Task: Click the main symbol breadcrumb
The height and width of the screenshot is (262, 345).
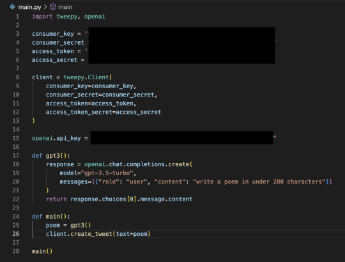Action: coord(65,7)
